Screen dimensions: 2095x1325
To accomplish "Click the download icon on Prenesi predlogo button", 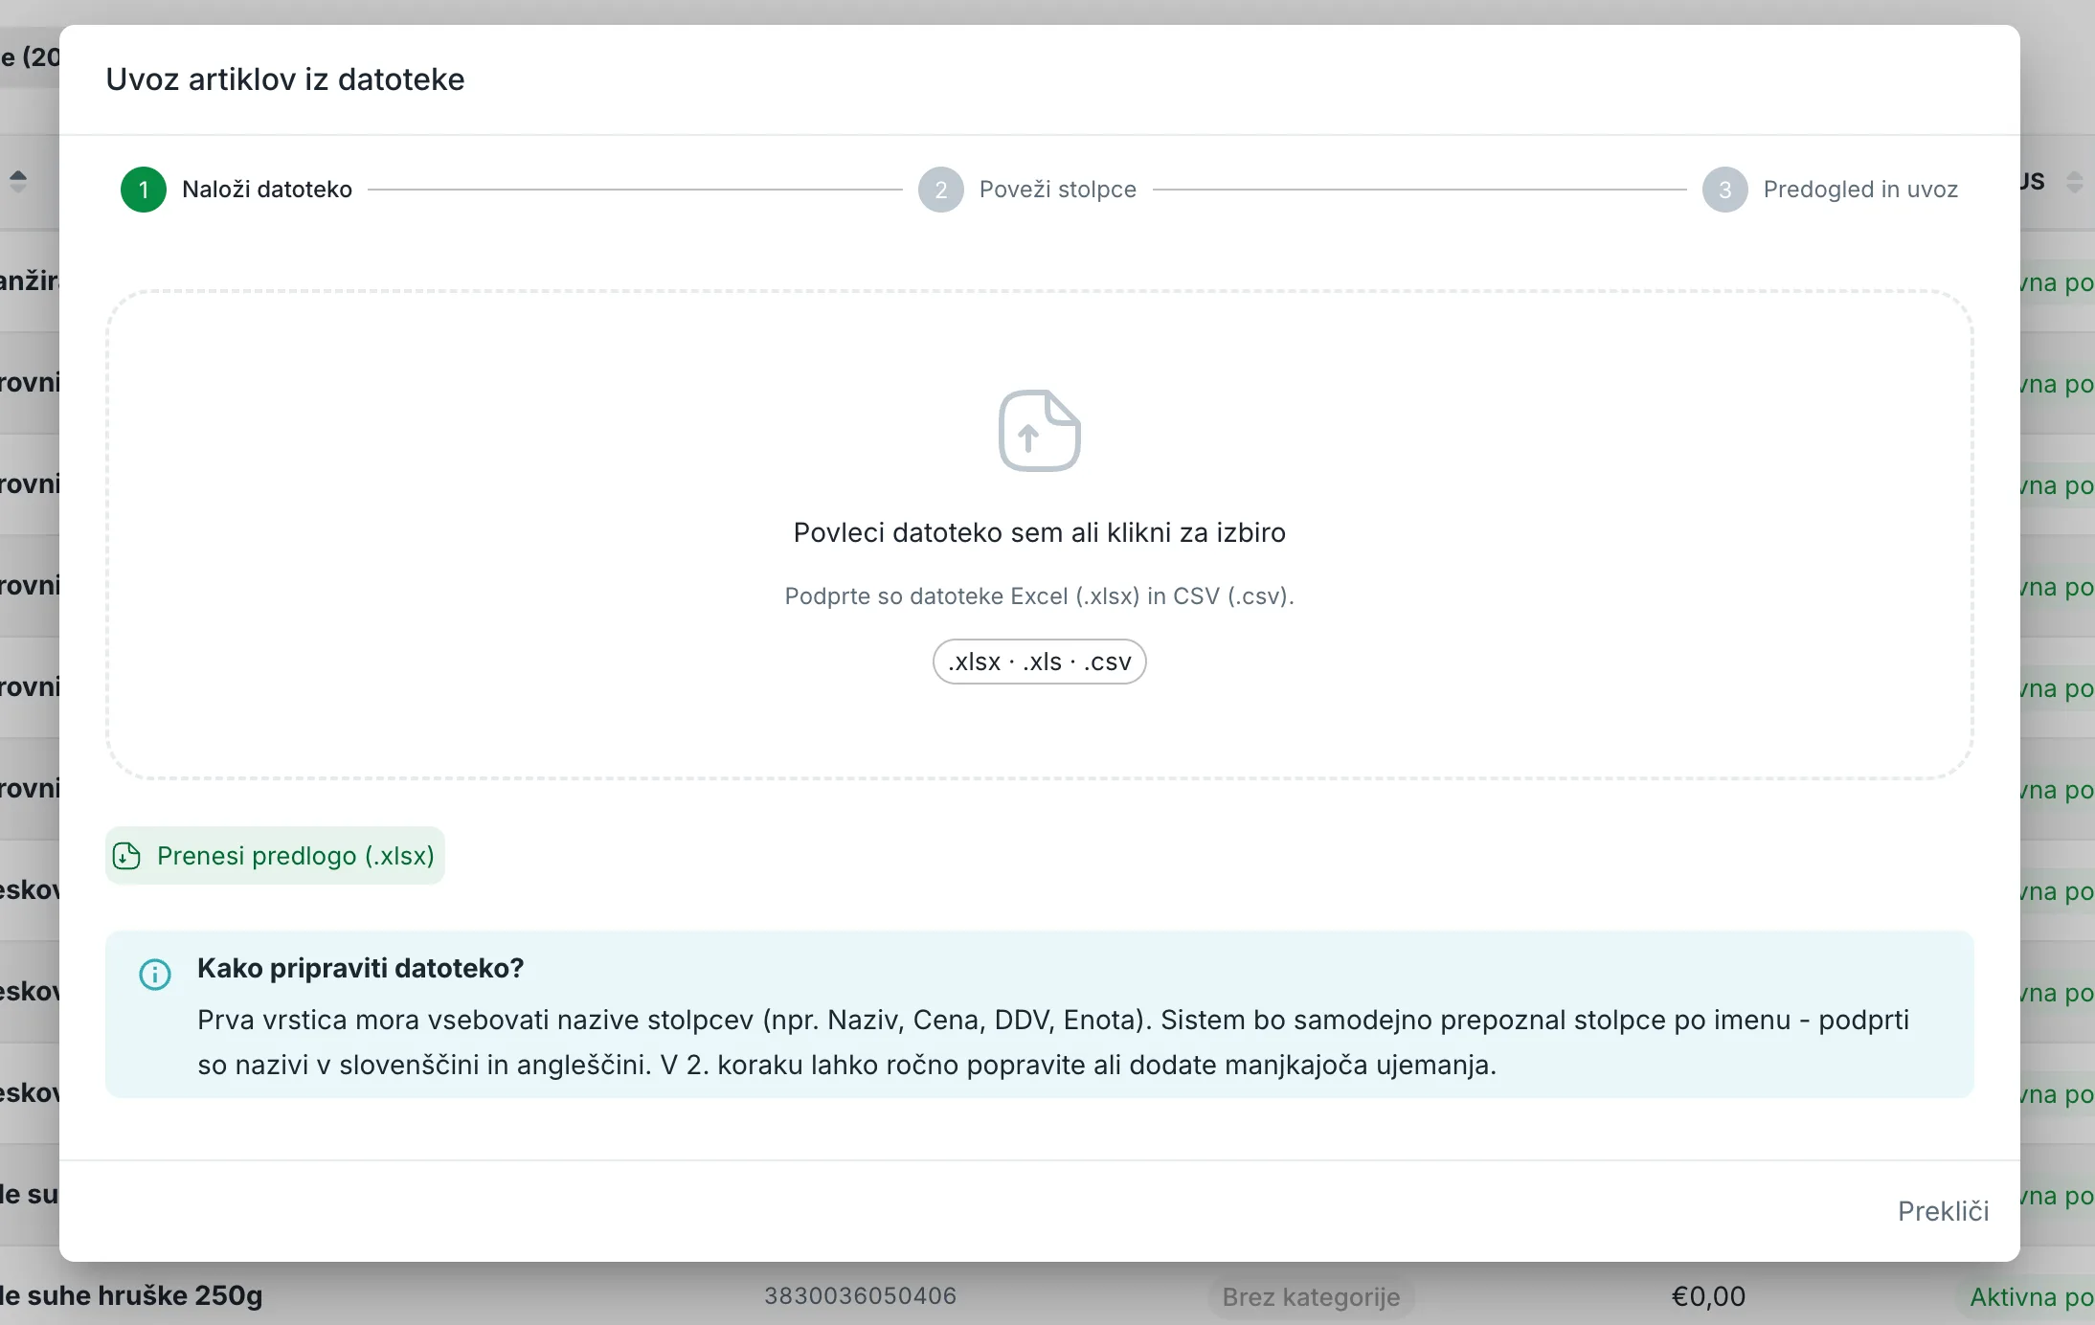I will 127,856.
